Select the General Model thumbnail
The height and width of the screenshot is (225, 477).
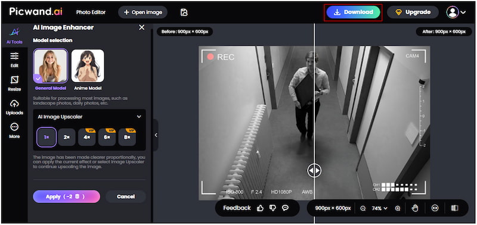[50, 66]
